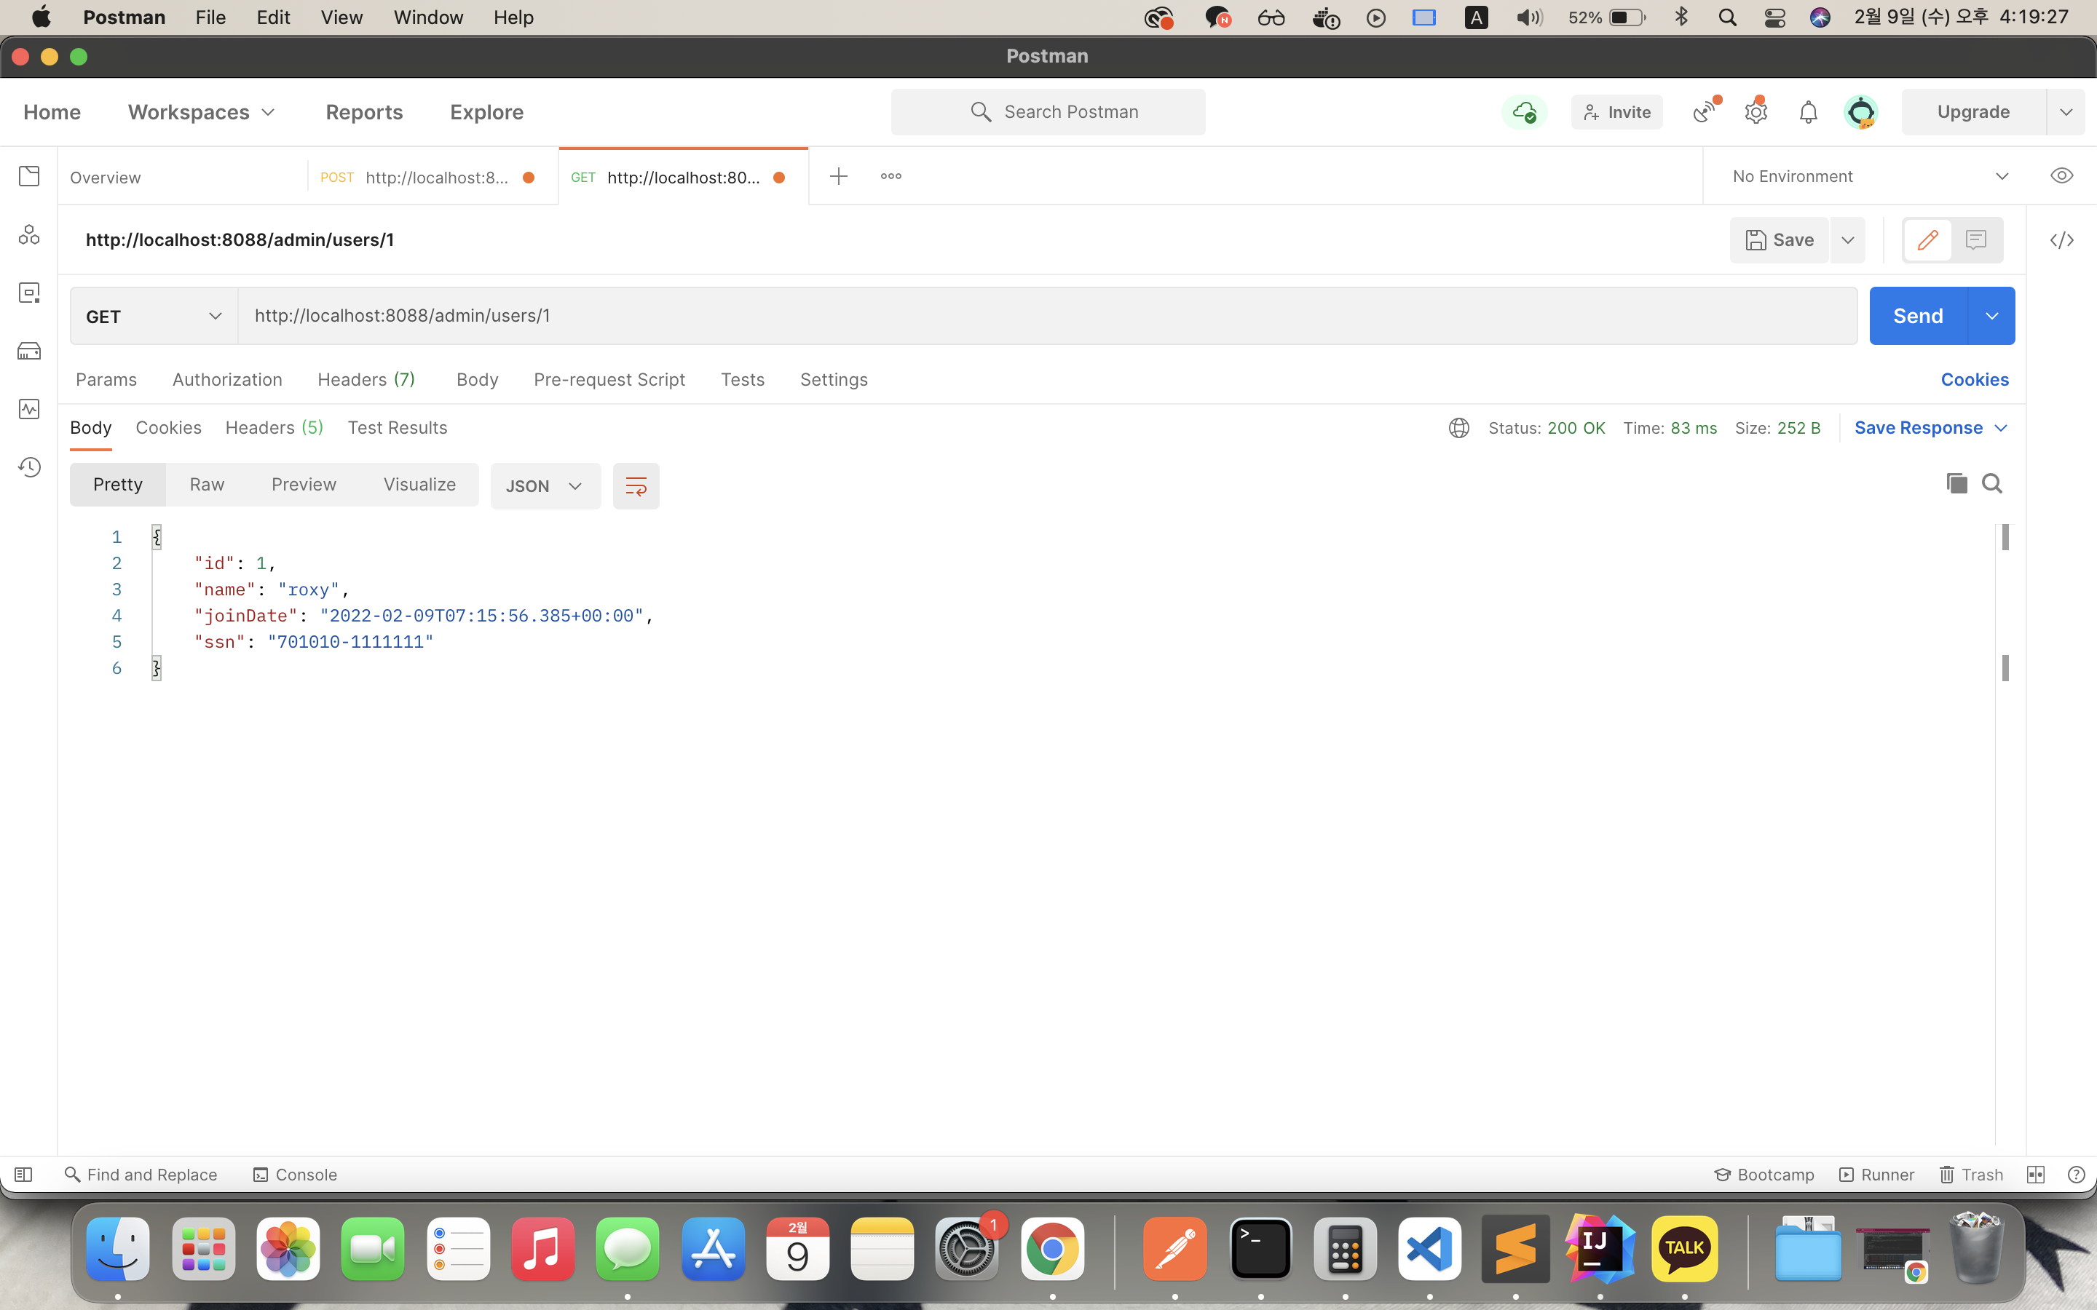
Task: Toggle line wrap in response
Action: 635,486
